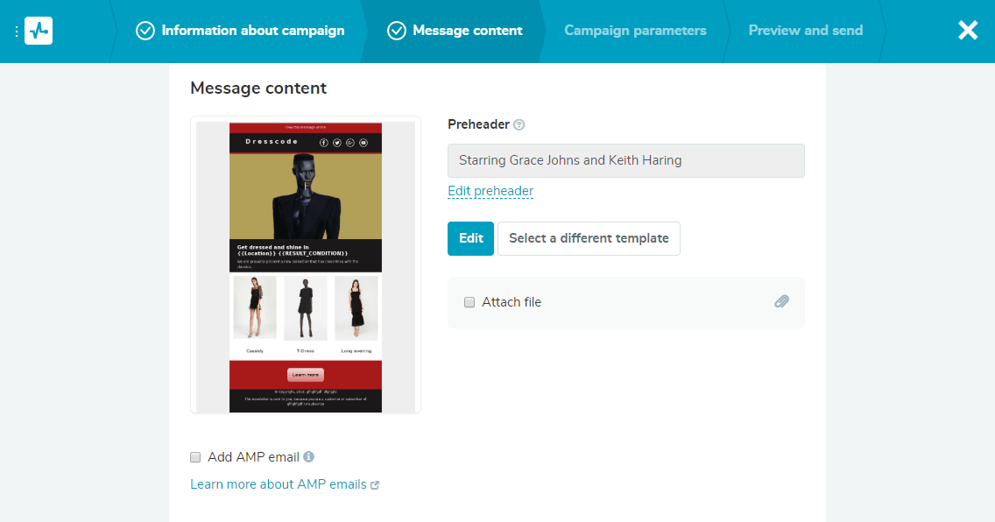Close the campaign wizard with the X
This screenshot has width=995, height=522.
(968, 30)
